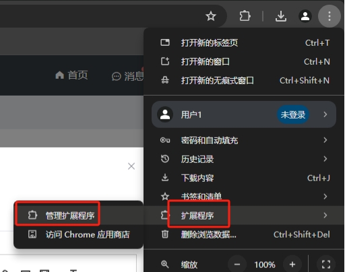The width and height of the screenshot is (345, 272).
Task: Open the extensions puzzle icon in toolbar
Action: [x=245, y=16]
